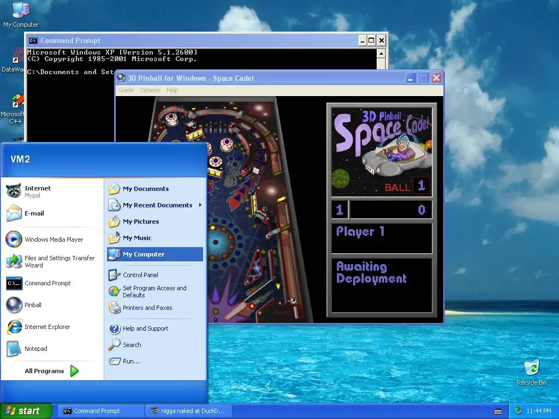This screenshot has height=419, width=559.
Task: Click the keyboard icon in the taskbar
Action: pos(498,411)
